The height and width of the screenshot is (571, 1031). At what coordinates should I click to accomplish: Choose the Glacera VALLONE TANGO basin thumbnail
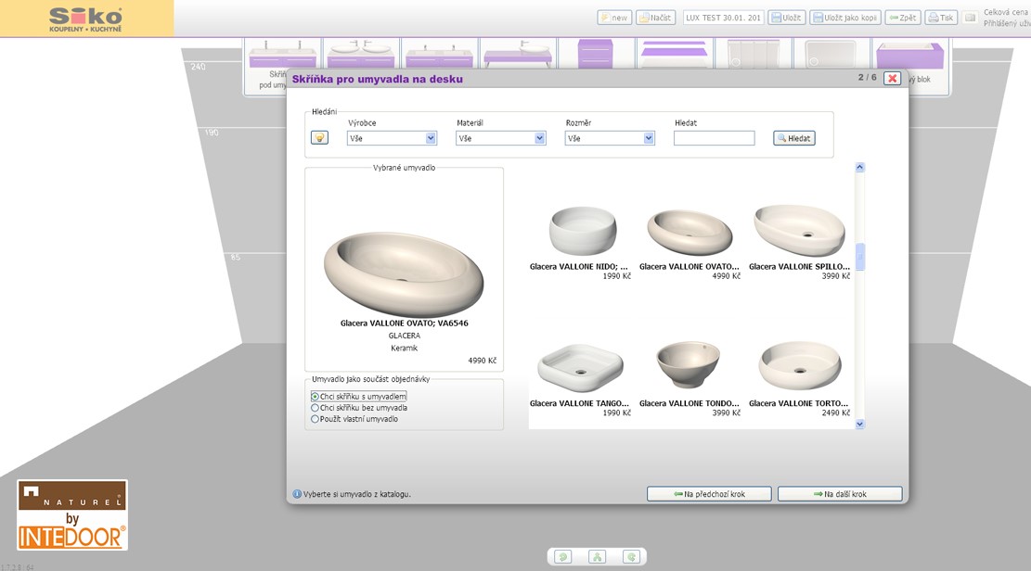[x=580, y=368]
